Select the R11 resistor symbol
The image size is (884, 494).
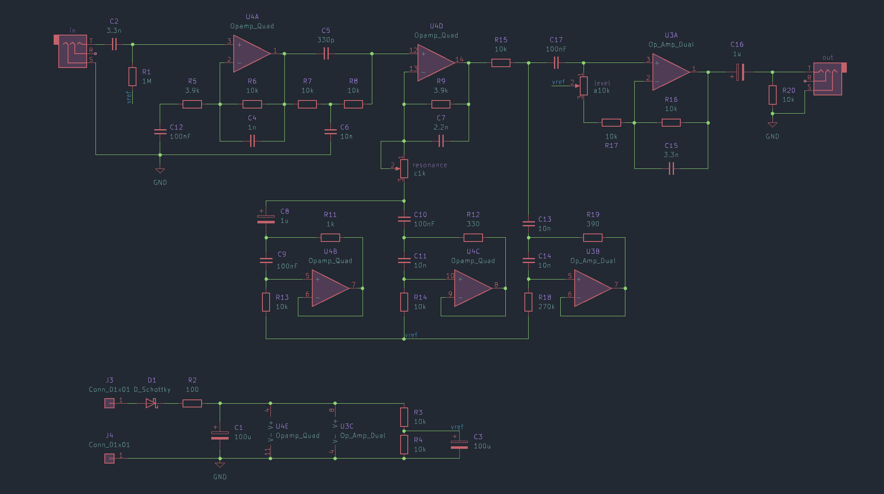click(x=330, y=238)
